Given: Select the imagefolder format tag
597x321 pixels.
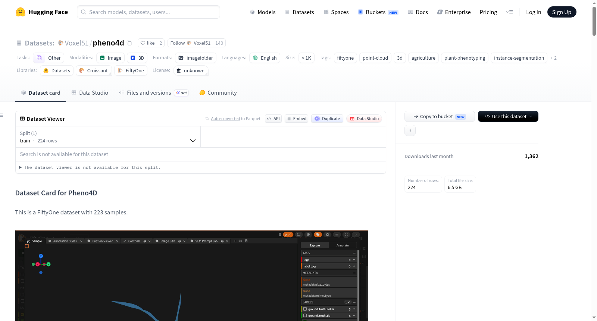Looking at the screenshot, I should [196, 58].
